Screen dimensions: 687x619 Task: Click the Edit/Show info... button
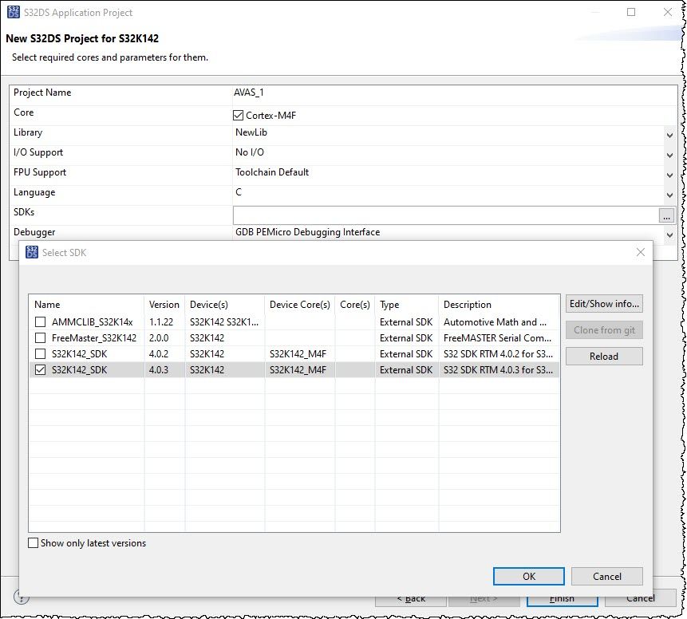click(604, 304)
